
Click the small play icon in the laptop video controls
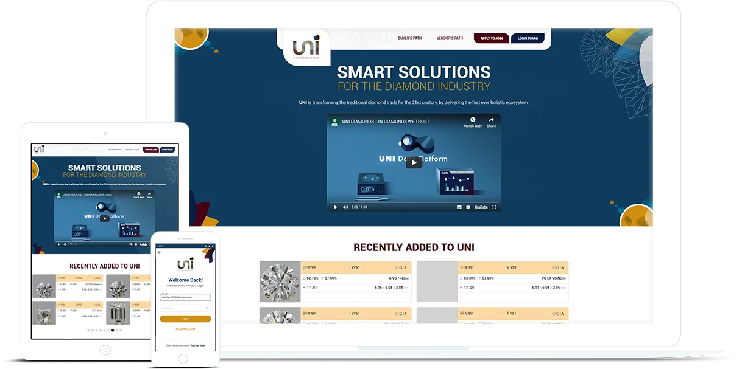335,207
